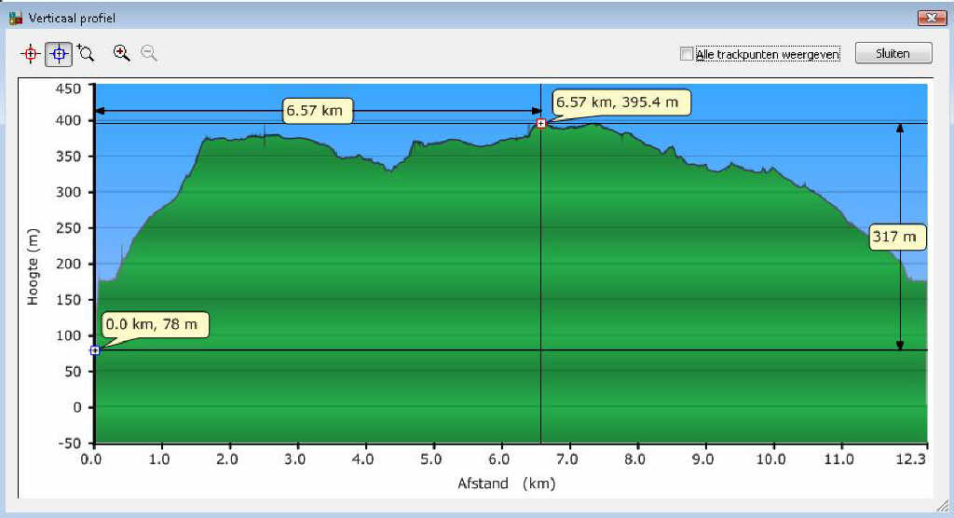
Task: Activate the zoom-to-area magnifier tool
Action: coord(86,54)
